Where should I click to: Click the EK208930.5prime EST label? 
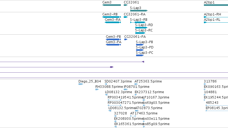tap(129, 119)
